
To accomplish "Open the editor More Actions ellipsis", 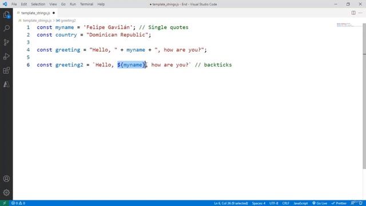I will coord(360,13).
